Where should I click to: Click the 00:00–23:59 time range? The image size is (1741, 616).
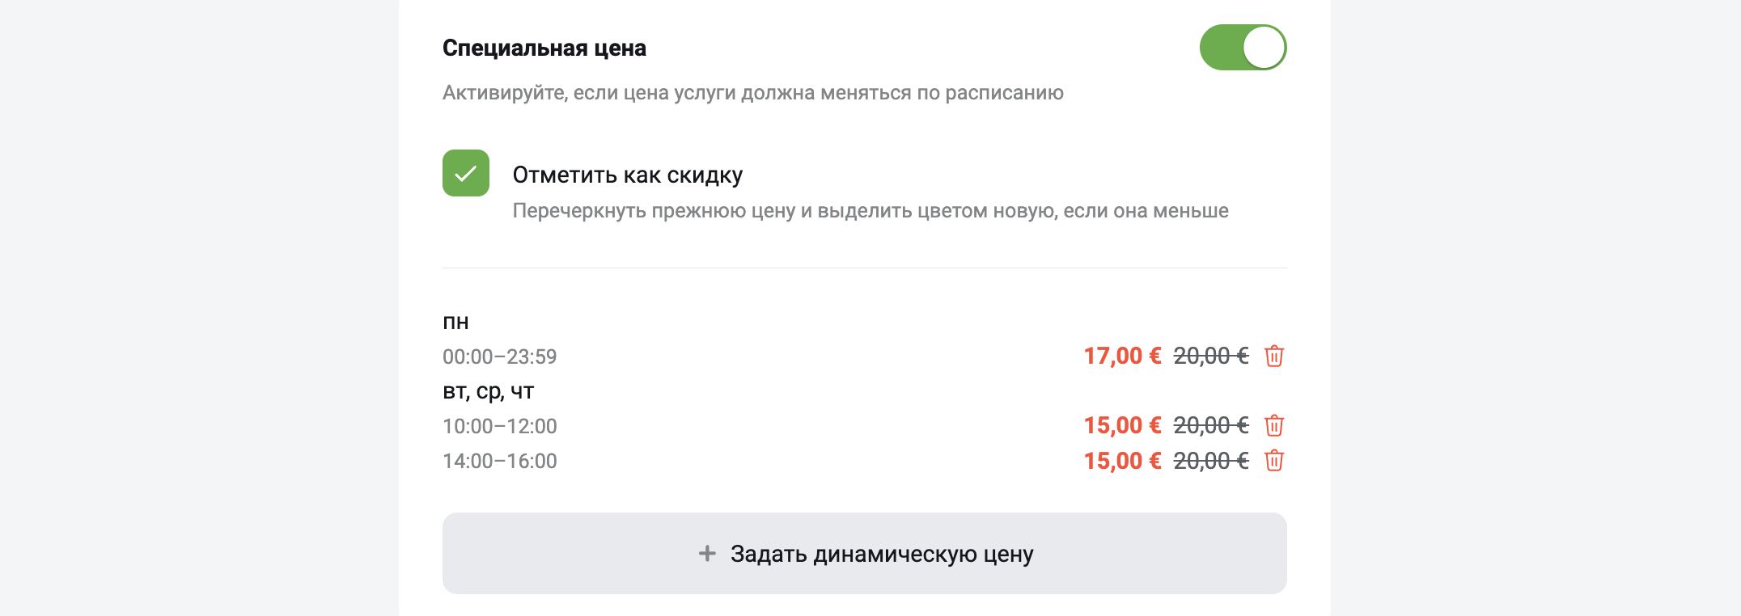[500, 357]
